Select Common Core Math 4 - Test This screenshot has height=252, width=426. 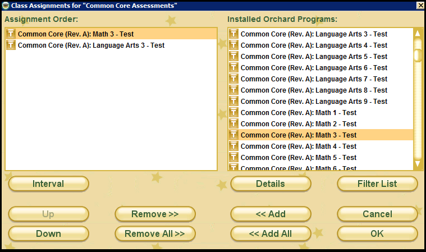click(x=321, y=146)
